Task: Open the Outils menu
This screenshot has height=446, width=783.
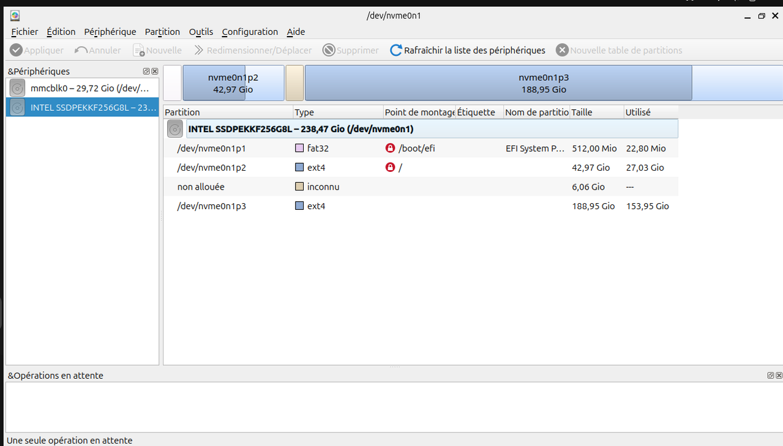Action: point(201,32)
